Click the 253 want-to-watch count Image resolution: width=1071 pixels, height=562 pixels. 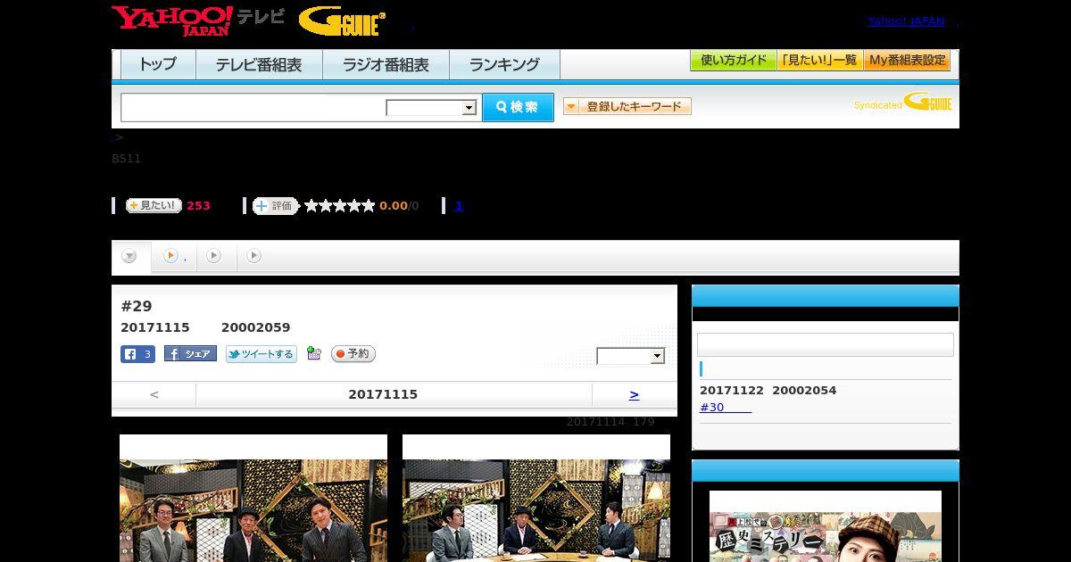[x=198, y=206]
